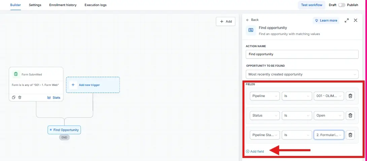
Task: Switch to the Settings tab
Action: pyautogui.click(x=35, y=5)
